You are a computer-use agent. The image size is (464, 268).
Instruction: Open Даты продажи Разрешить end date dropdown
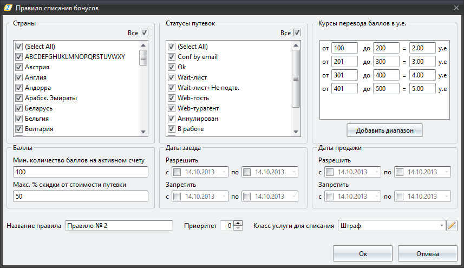pos(446,172)
